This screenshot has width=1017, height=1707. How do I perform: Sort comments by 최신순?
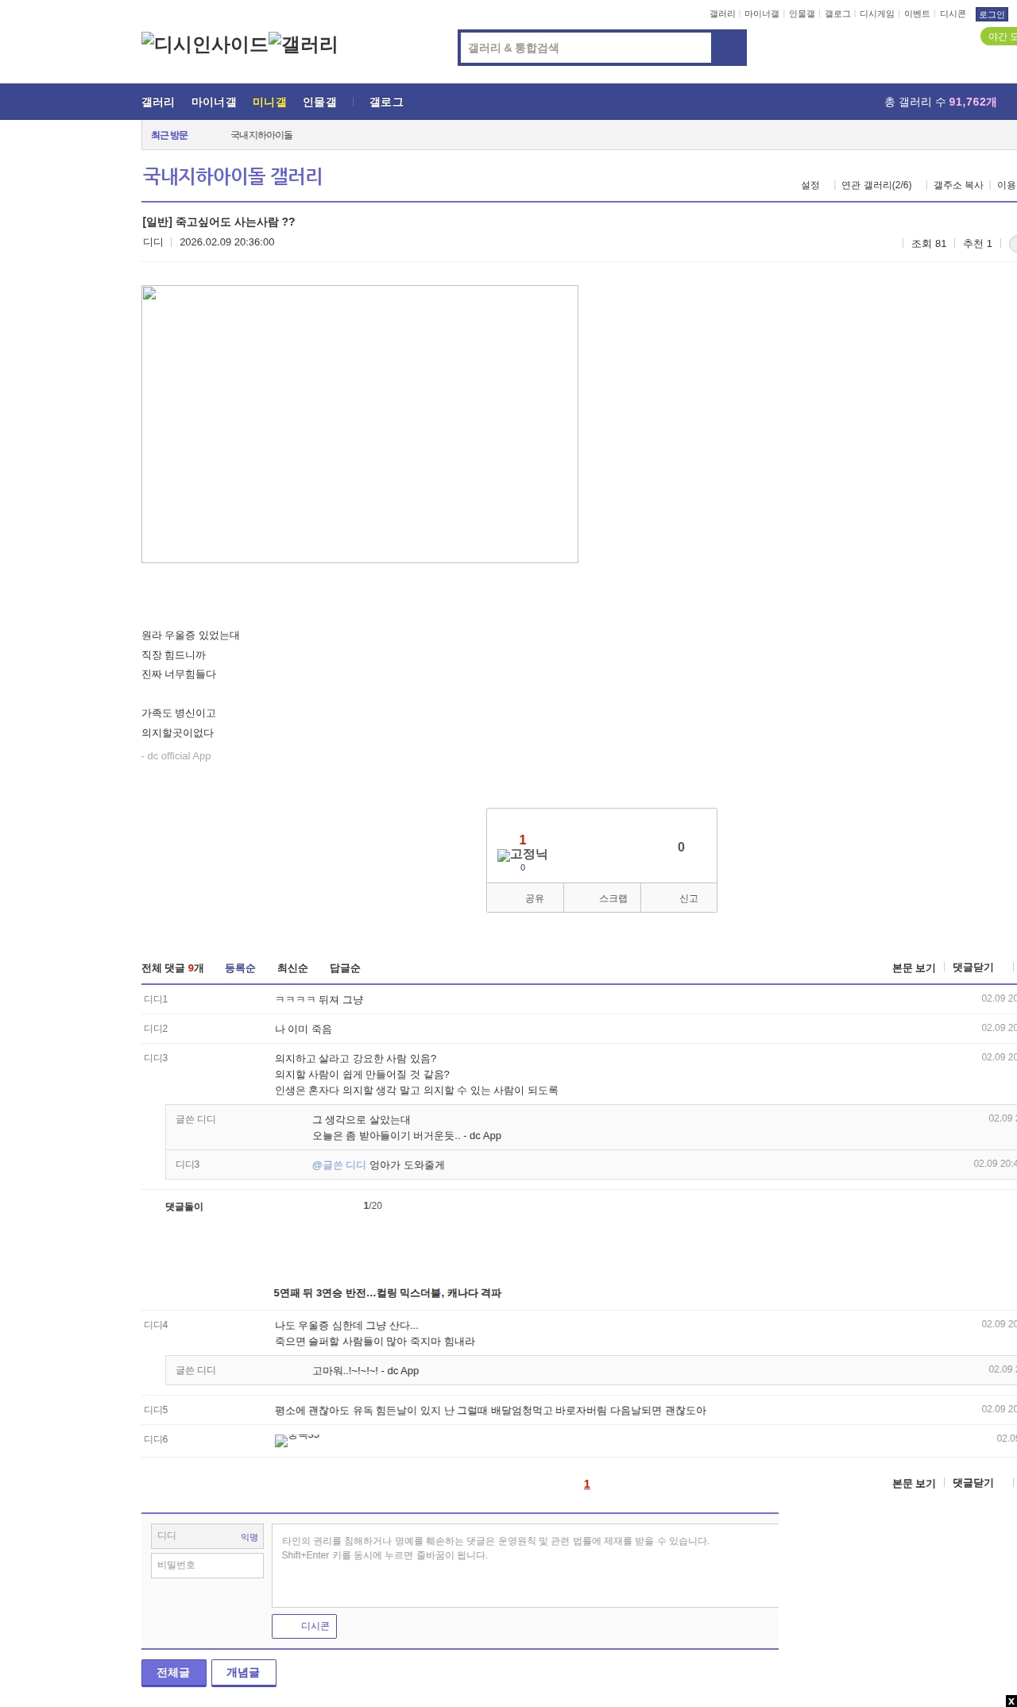292,968
